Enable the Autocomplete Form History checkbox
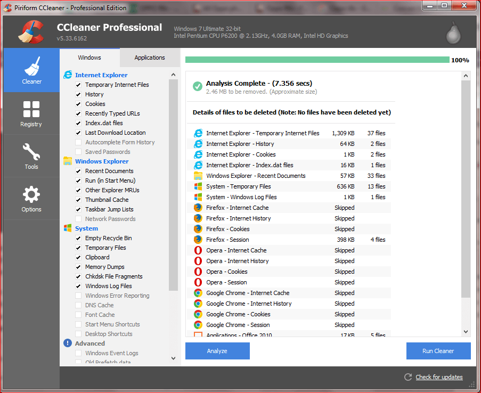Viewport: 481px width, 393px height. (79, 142)
